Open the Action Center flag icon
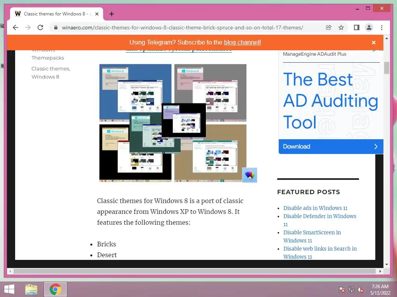The width and height of the screenshot is (397, 297). (x=342, y=289)
